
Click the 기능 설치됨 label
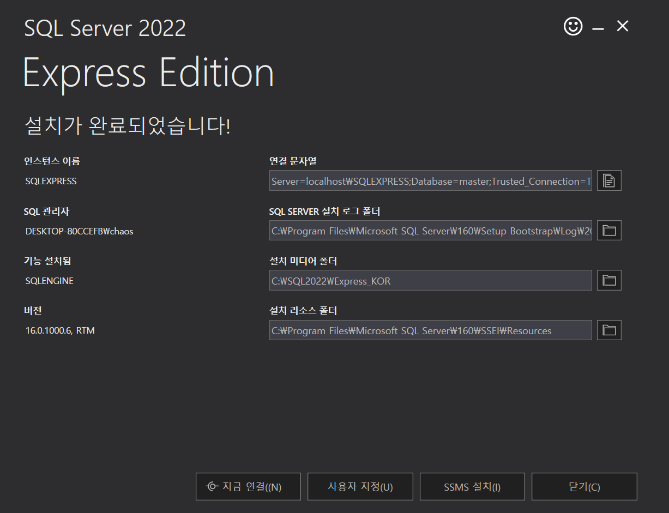pyautogui.click(x=47, y=261)
